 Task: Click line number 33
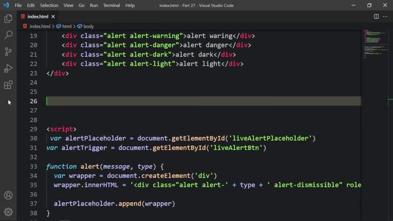(34, 166)
